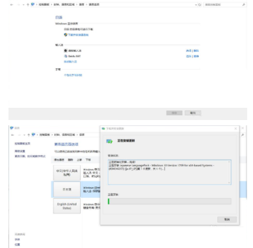Viewport: 253px width, 248px height.
Task: Expand address bar history dropdown in Language options window
Action: pos(196,5)
